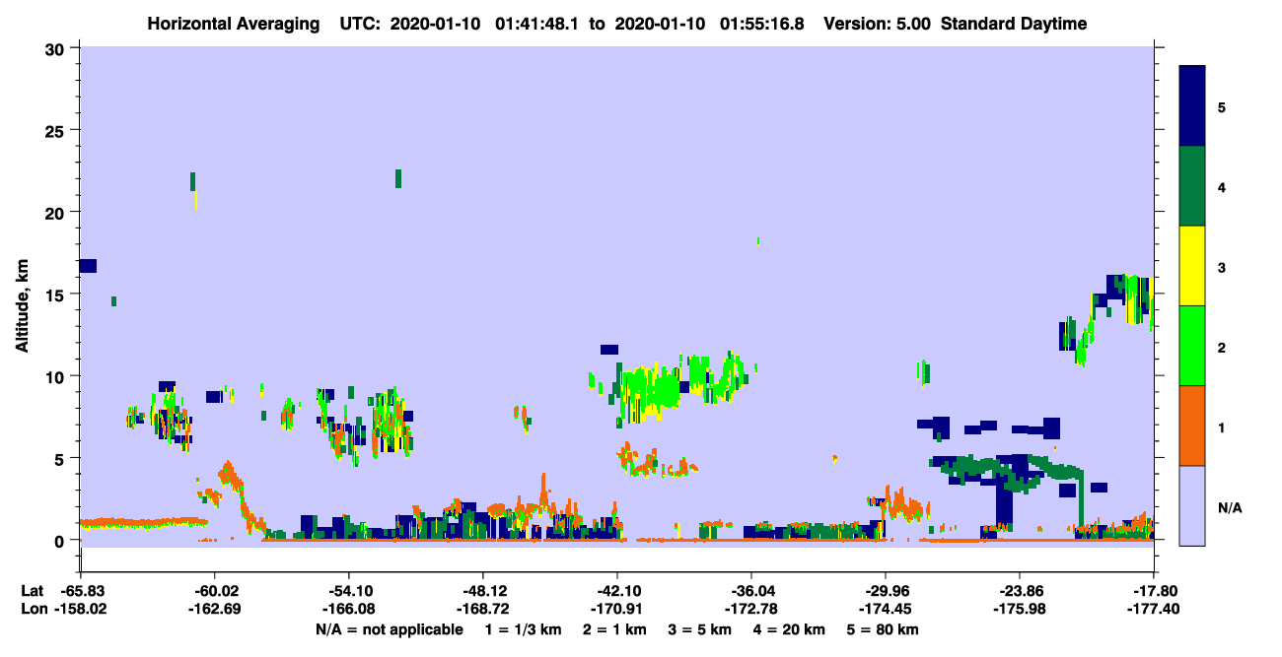This screenshot has width=1282, height=657.
Task: Click latitude value -42.10
Action: tap(617, 591)
